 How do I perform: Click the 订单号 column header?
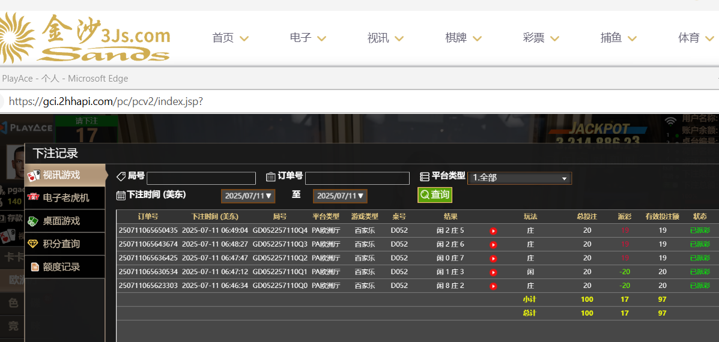[148, 217]
